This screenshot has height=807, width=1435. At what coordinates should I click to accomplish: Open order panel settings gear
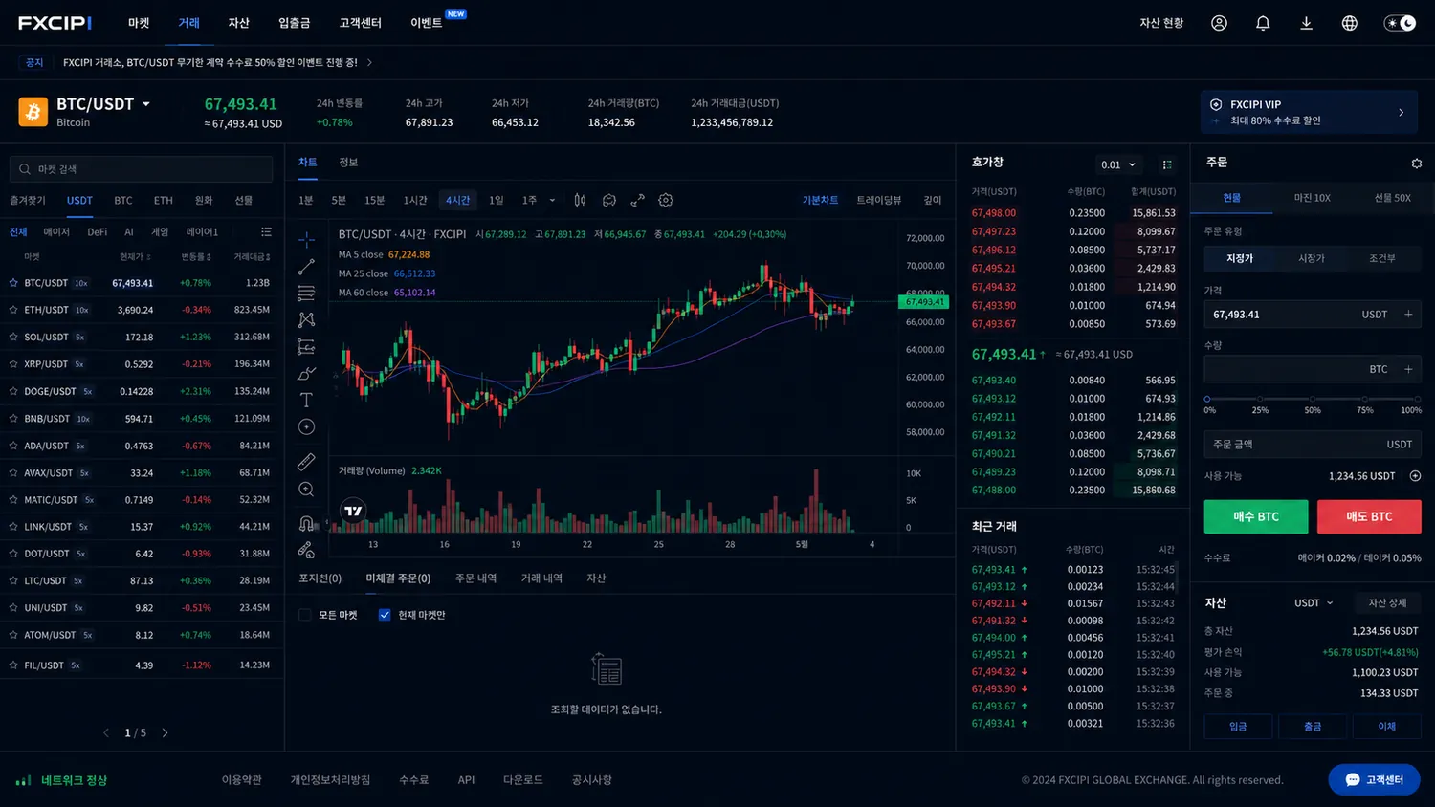1417,164
